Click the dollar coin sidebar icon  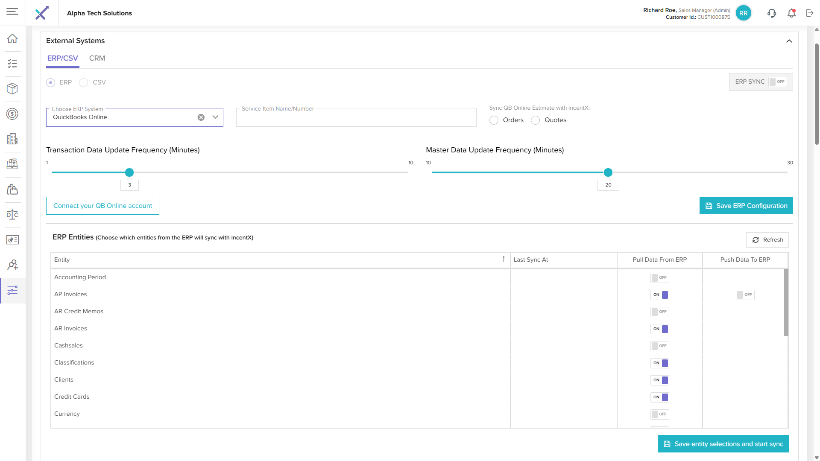coord(12,114)
